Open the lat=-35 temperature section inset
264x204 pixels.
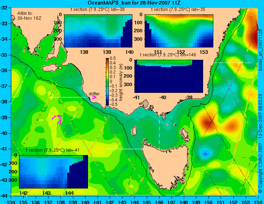pos(179,31)
